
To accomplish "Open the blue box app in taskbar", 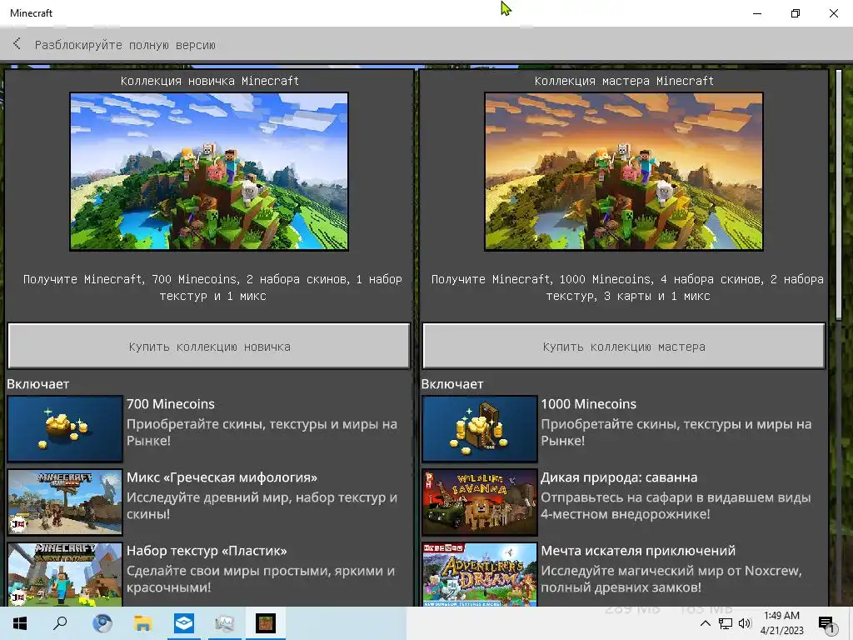I will coord(184,623).
